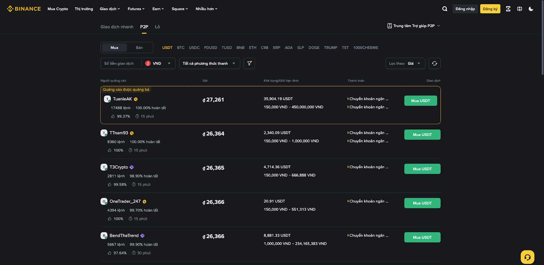Click the Đăng ký button
This screenshot has height=265, width=544.
(490, 9)
